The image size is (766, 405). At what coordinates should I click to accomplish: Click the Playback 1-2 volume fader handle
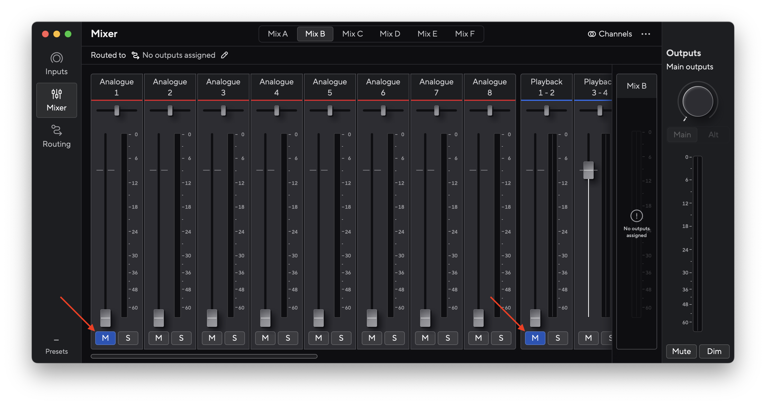(535, 318)
